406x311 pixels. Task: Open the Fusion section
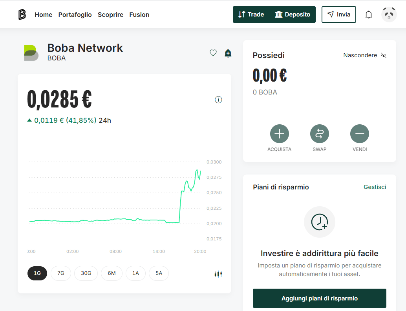pyautogui.click(x=139, y=15)
